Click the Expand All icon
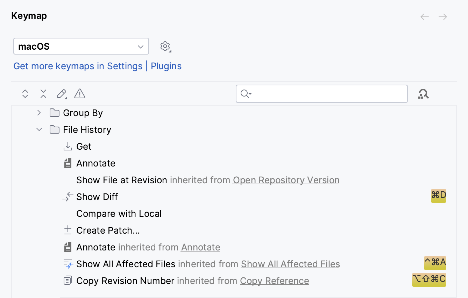 point(25,94)
